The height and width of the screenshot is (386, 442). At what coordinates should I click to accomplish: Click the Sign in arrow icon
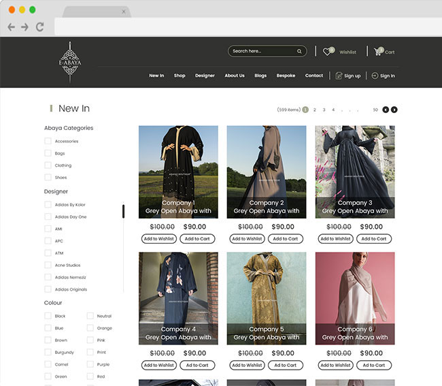pos(375,76)
